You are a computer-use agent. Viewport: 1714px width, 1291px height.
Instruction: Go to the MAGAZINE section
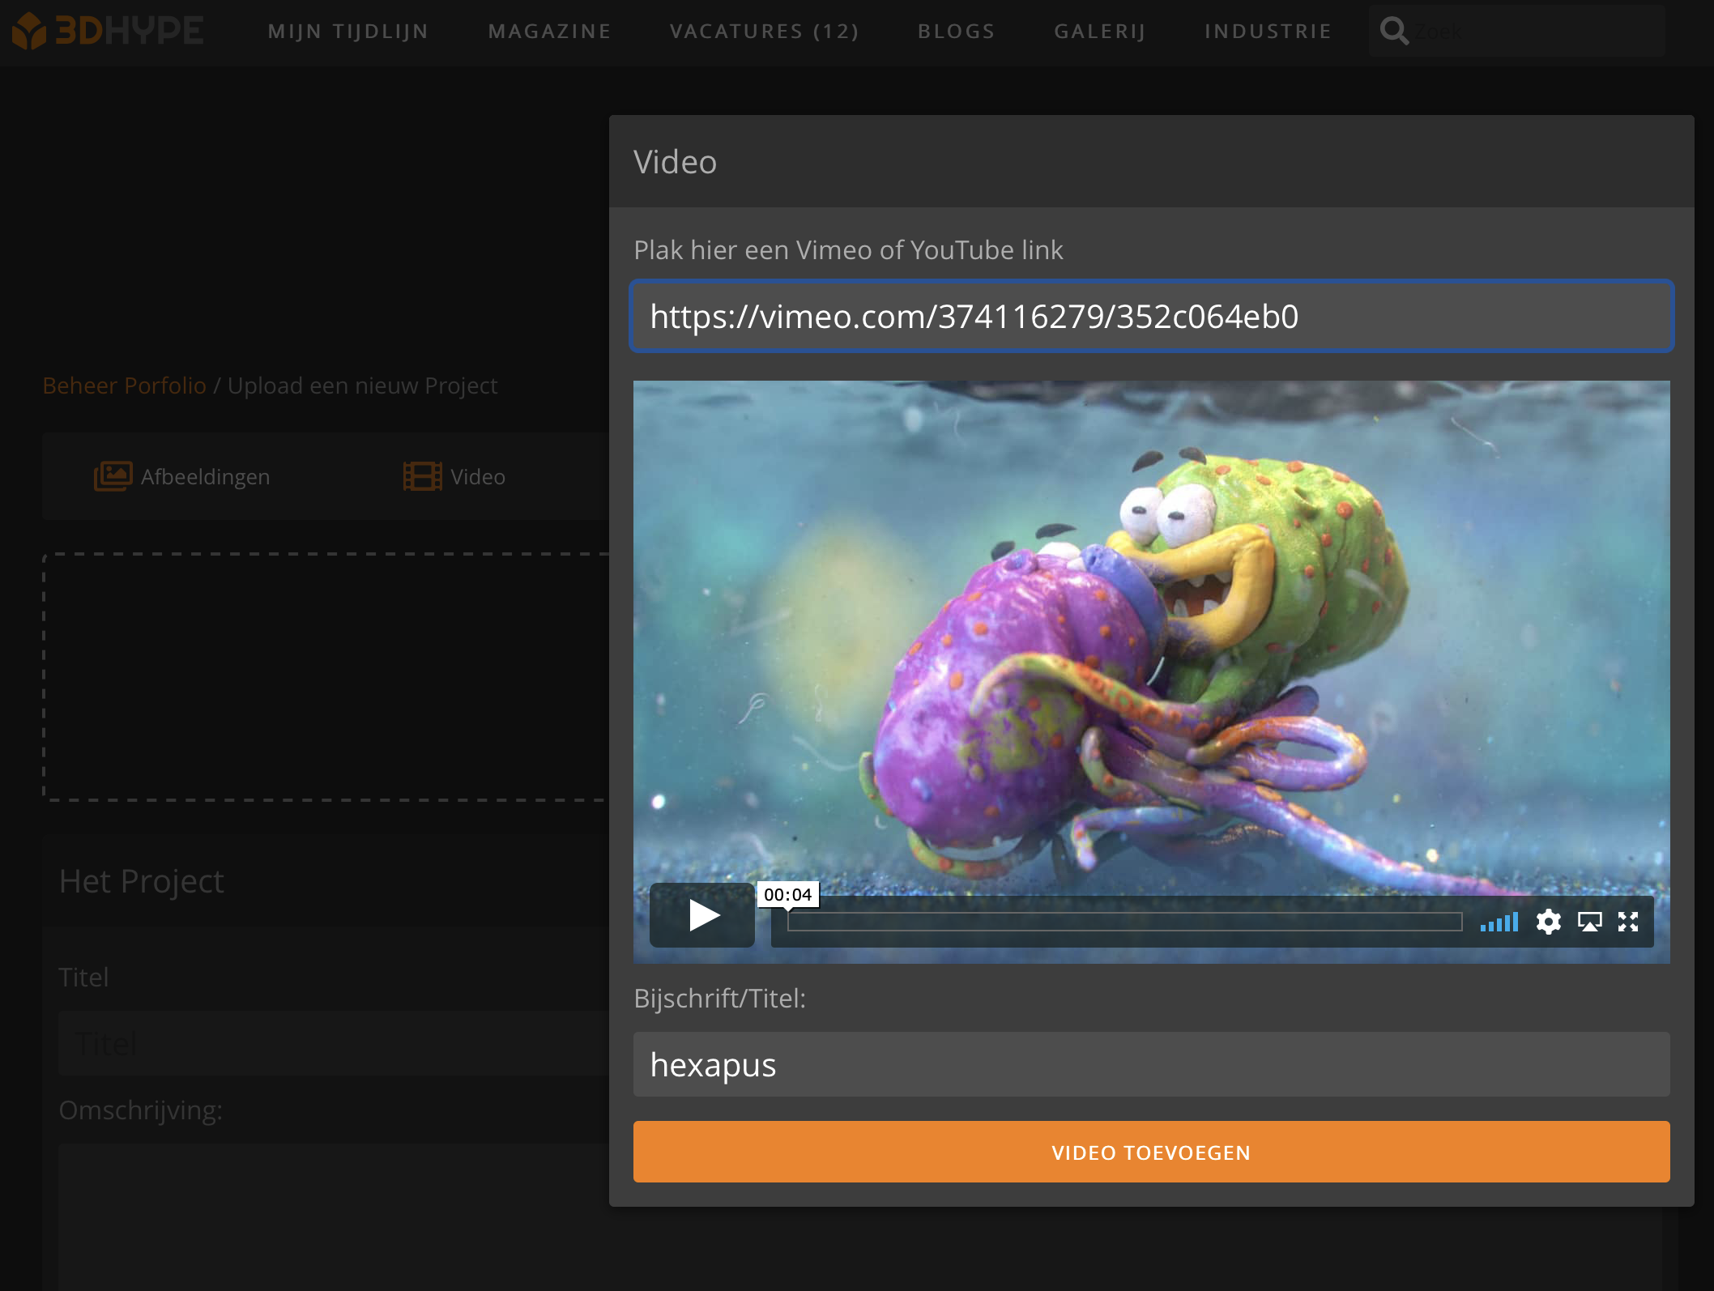(549, 32)
